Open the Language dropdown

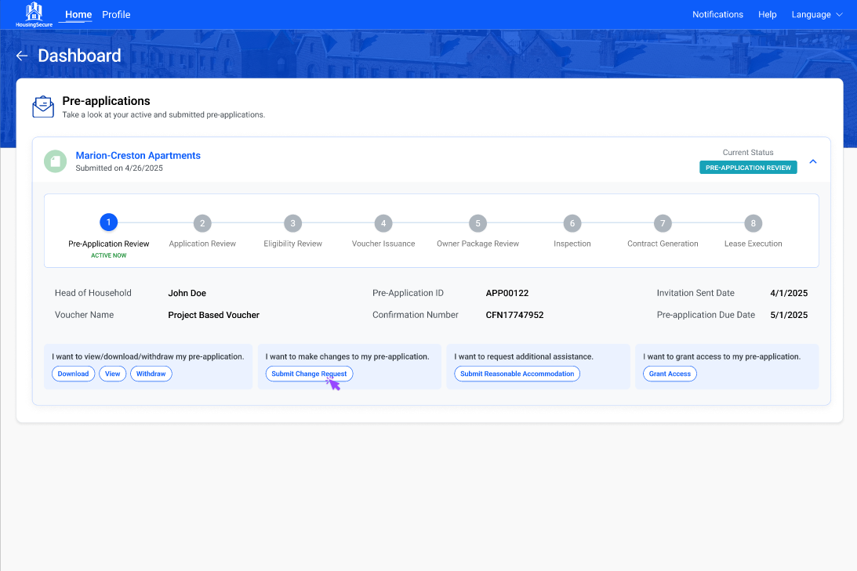[816, 15]
